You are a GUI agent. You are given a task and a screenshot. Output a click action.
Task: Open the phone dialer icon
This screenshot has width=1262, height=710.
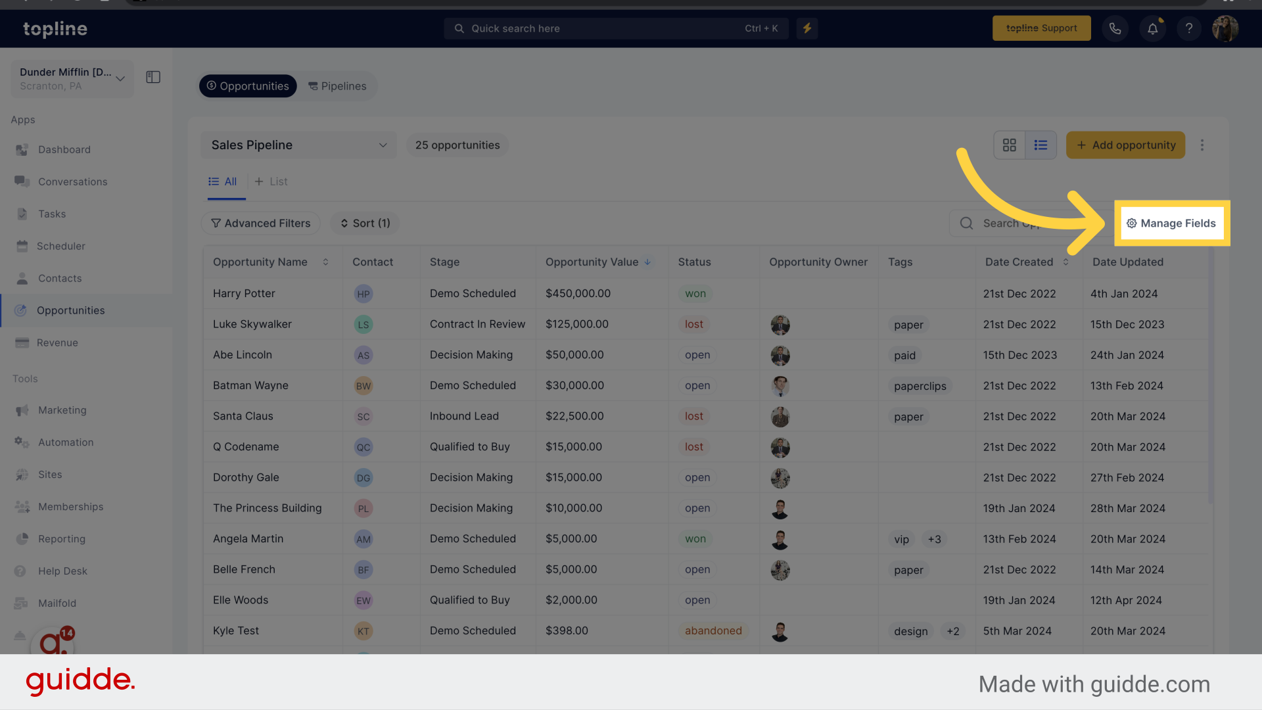pyautogui.click(x=1115, y=29)
